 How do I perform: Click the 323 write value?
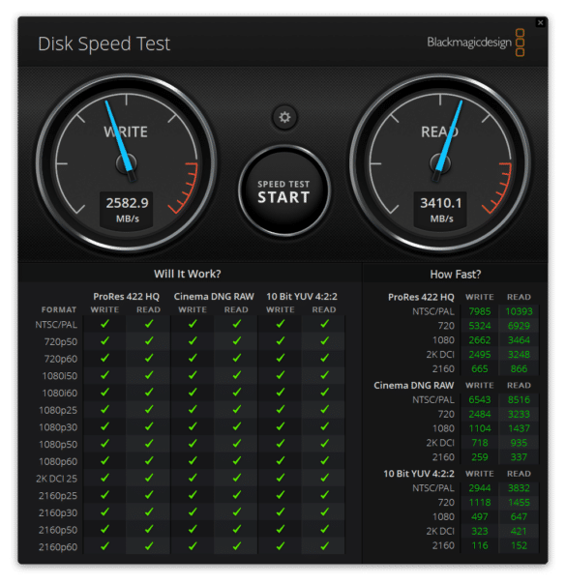coord(480,532)
